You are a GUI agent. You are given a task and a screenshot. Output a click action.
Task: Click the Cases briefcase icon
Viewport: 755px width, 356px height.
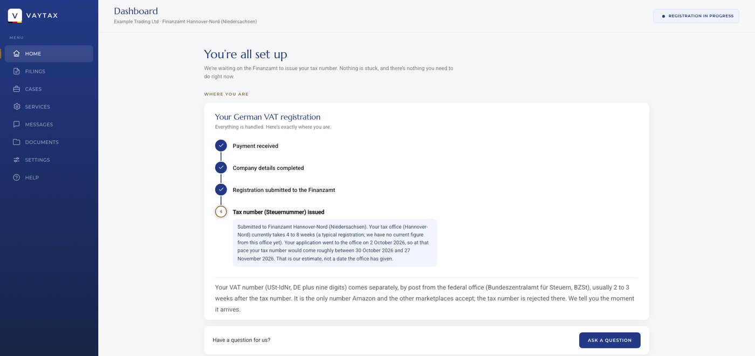point(17,89)
